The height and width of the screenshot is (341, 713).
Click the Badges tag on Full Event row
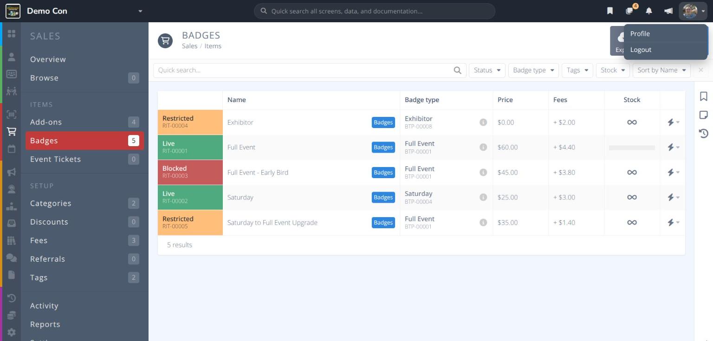pos(383,147)
